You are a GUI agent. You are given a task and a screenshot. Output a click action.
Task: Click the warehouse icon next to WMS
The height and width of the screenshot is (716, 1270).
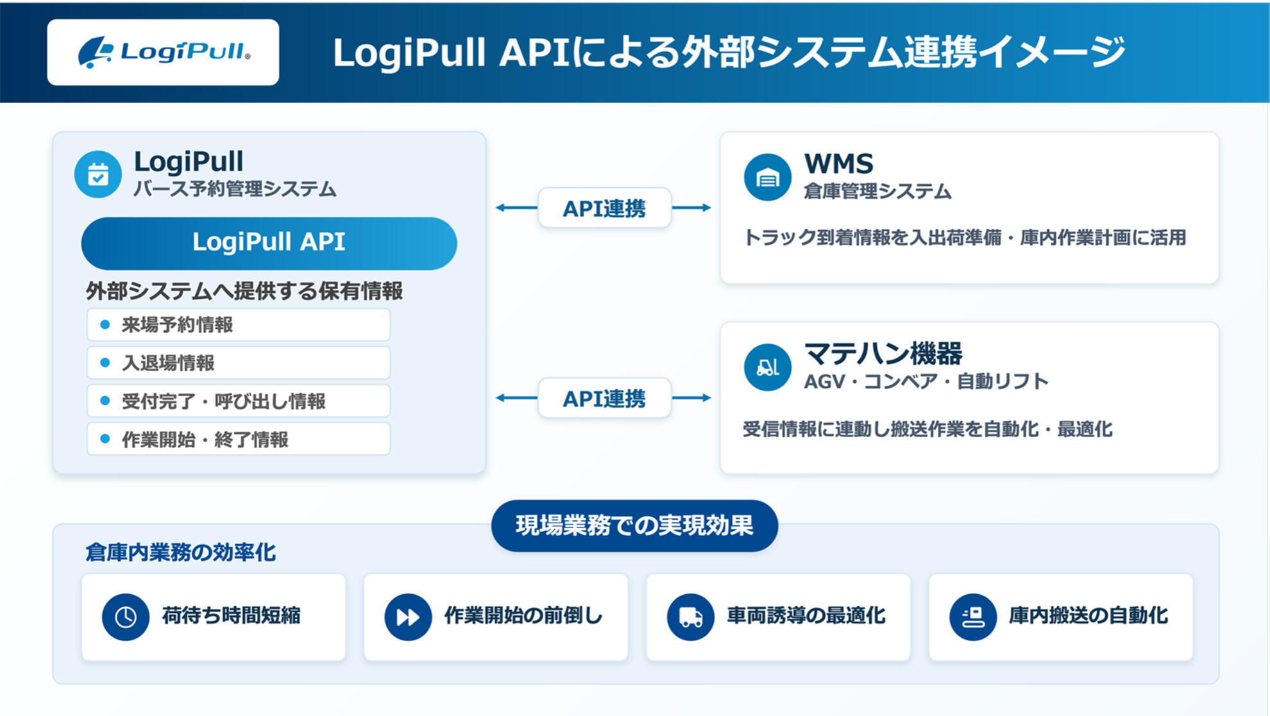tap(767, 177)
